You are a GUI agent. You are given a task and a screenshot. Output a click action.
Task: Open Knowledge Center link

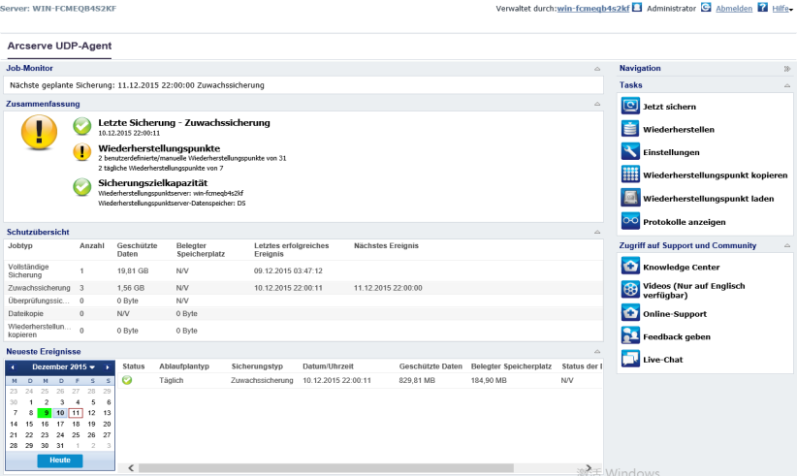pyautogui.click(x=681, y=268)
